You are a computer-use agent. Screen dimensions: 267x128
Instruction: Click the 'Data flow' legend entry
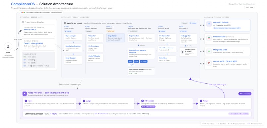(221, 124)
